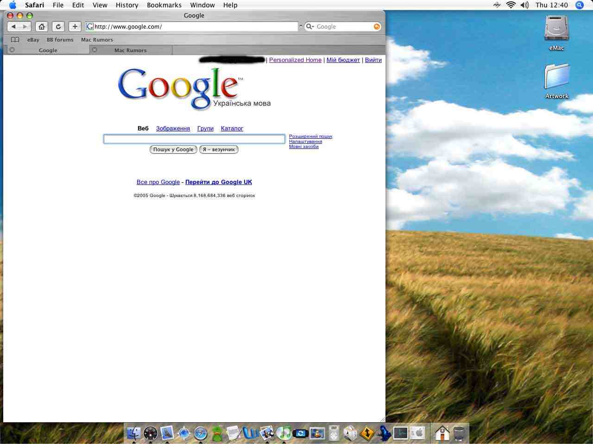The height and width of the screenshot is (444, 593).
Task: Open the Safari application menu
Action: (x=34, y=5)
